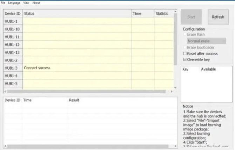The width and height of the screenshot is (235, 150).
Task: Click the Configuration group label
Action: 194,29
